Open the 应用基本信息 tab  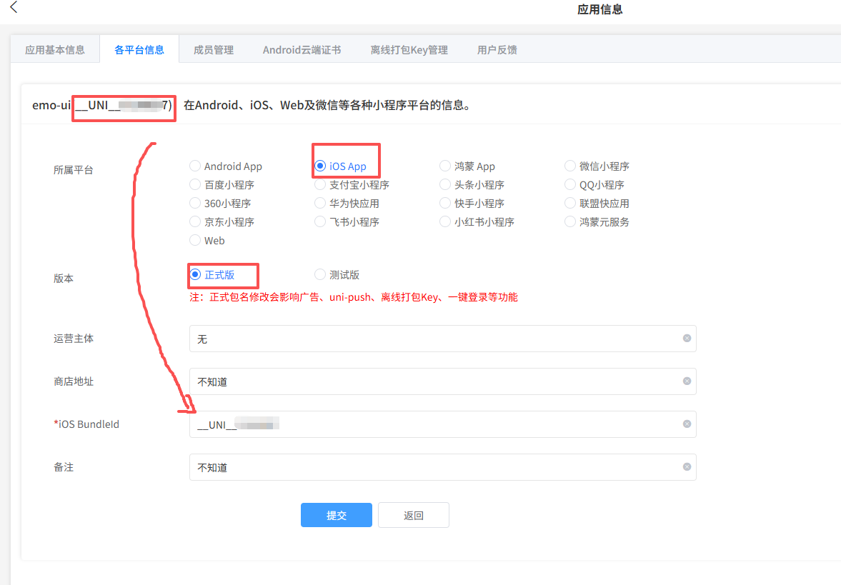coord(55,50)
